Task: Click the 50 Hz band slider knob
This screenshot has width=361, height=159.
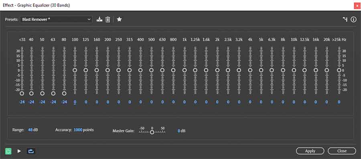Action: tap(42, 93)
